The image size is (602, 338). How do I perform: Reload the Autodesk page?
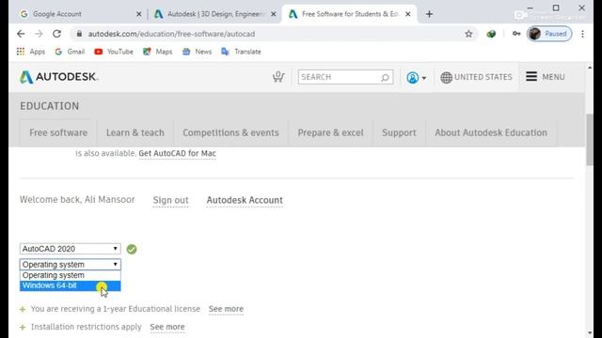pos(56,34)
